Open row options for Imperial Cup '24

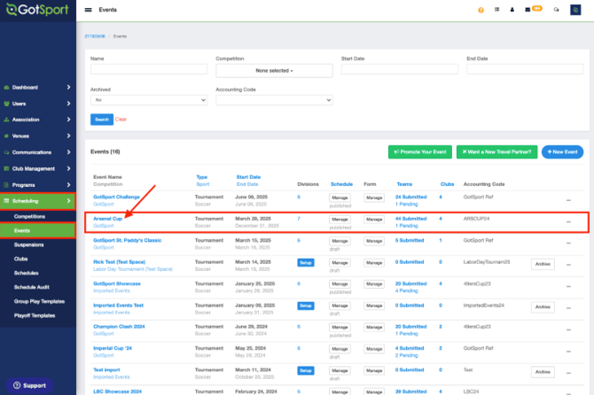click(x=568, y=352)
